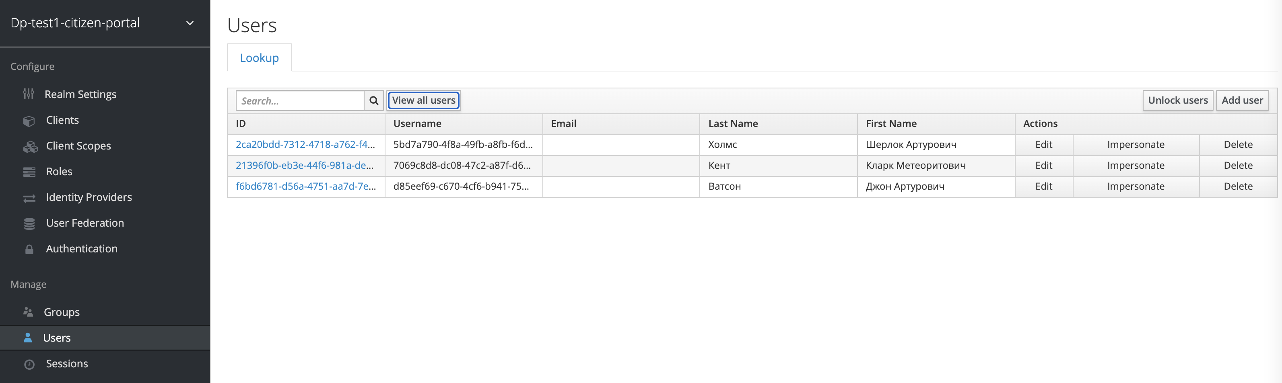Click the Identity Providers arrows icon
The width and height of the screenshot is (1282, 383).
(x=29, y=198)
